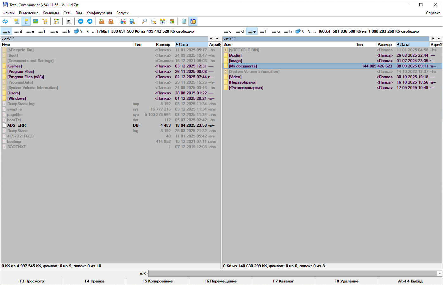Open the Сеть menu
The image size is (443, 285).
click(x=67, y=13)
